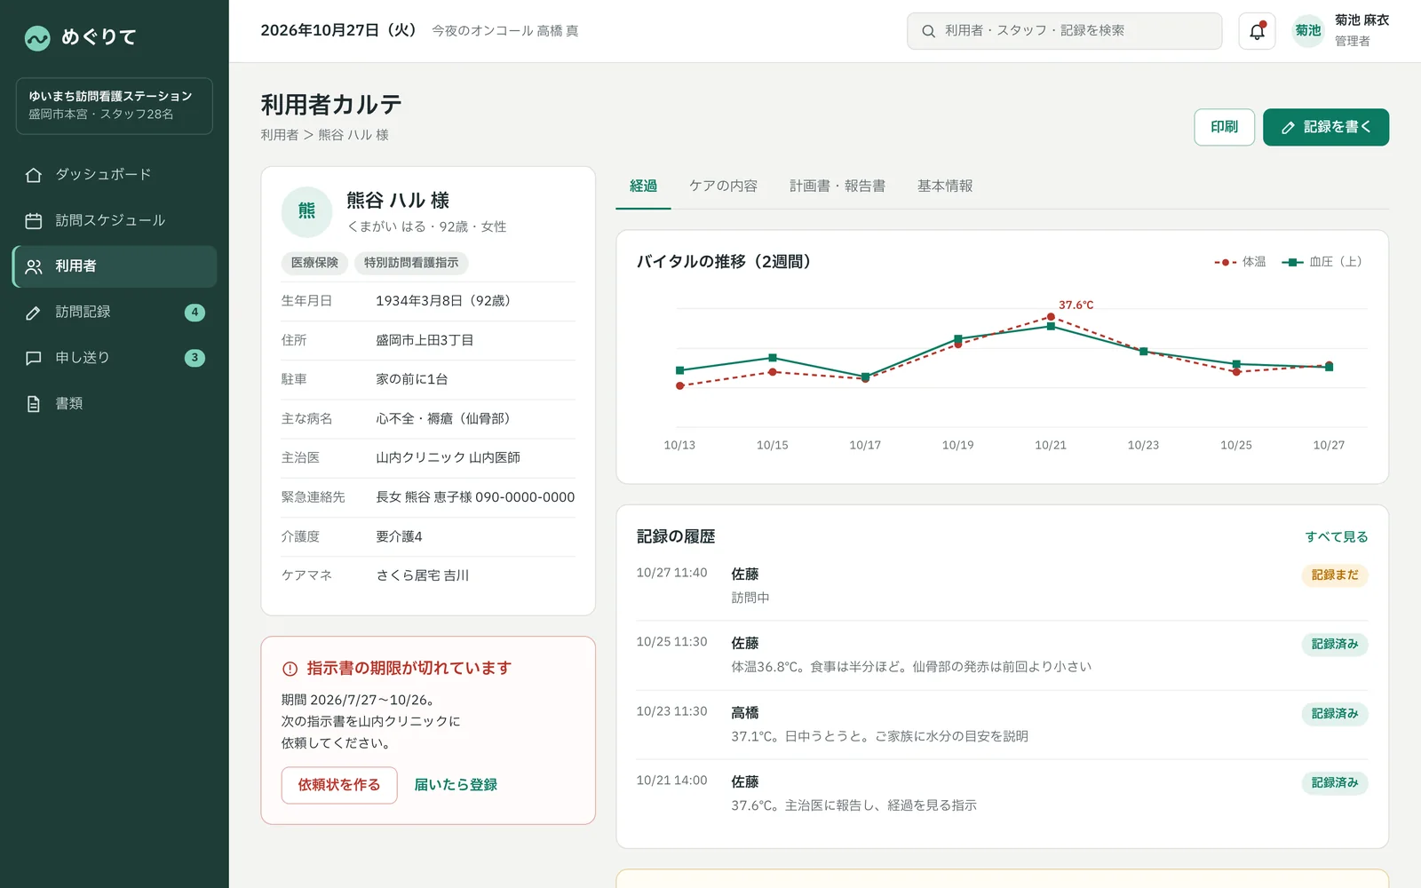Switch to the ケアの内容 tab
1421x888 pixels.
[723, 186]
